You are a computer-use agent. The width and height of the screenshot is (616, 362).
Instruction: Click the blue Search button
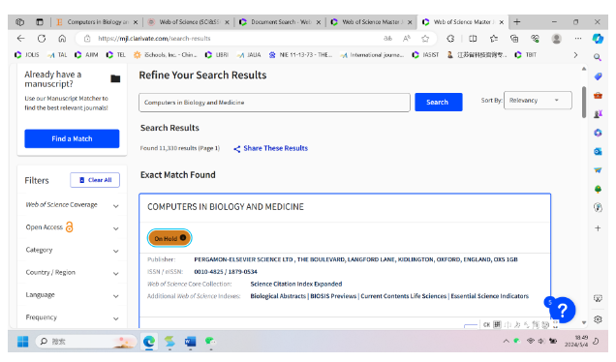click(439, 102)
